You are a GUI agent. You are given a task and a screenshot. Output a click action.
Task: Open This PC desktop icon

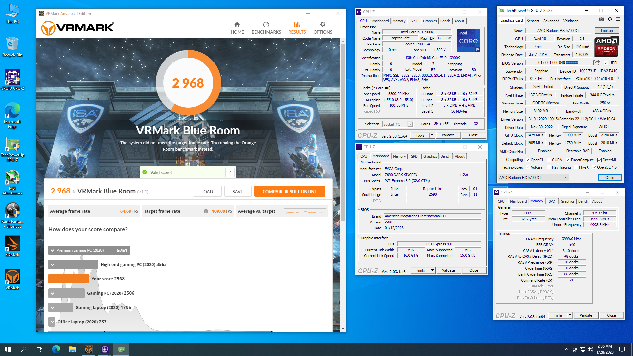pyautogui.click(x=13, y=14)
